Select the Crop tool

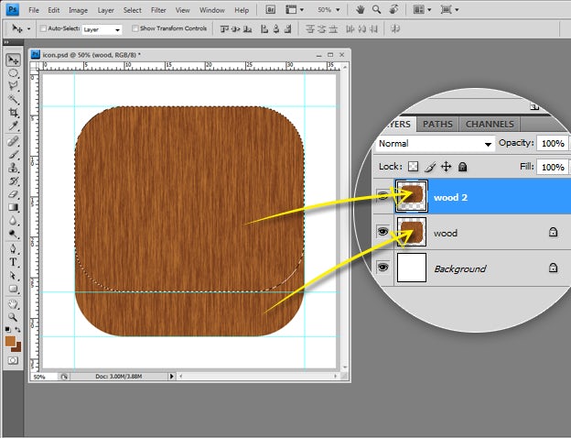point(14,112)
